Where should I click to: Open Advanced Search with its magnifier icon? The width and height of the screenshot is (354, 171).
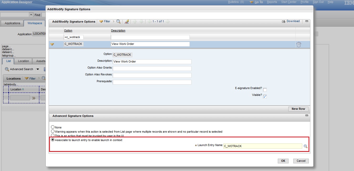pos(6,69)
